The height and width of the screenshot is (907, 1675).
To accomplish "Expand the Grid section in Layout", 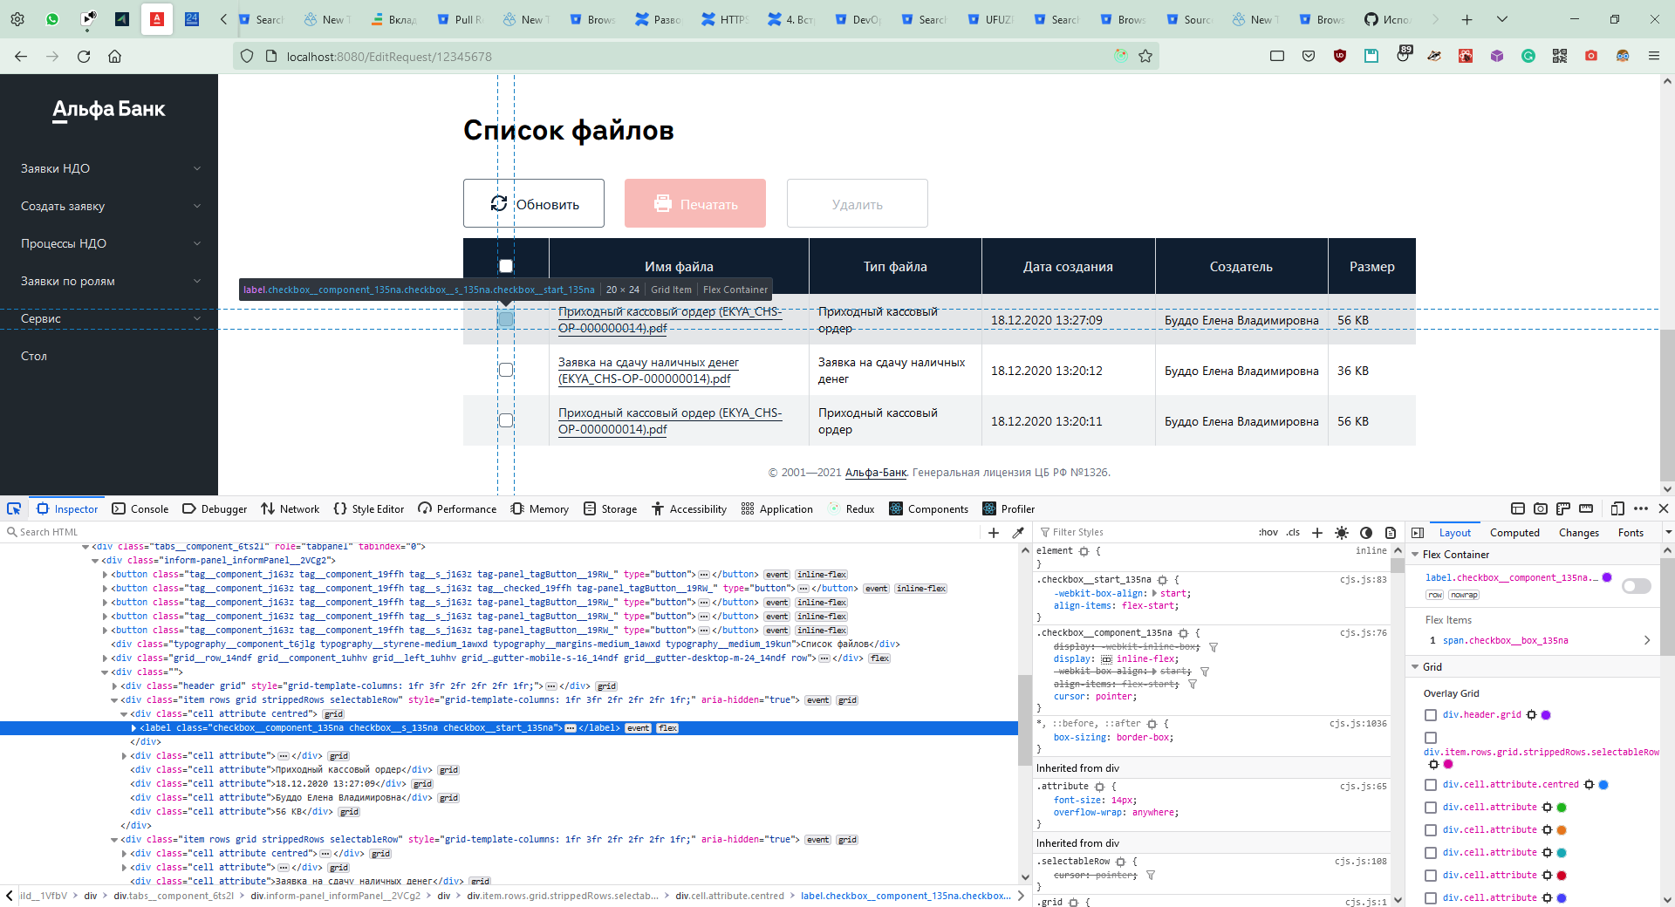I will (x=1415, y=666).
